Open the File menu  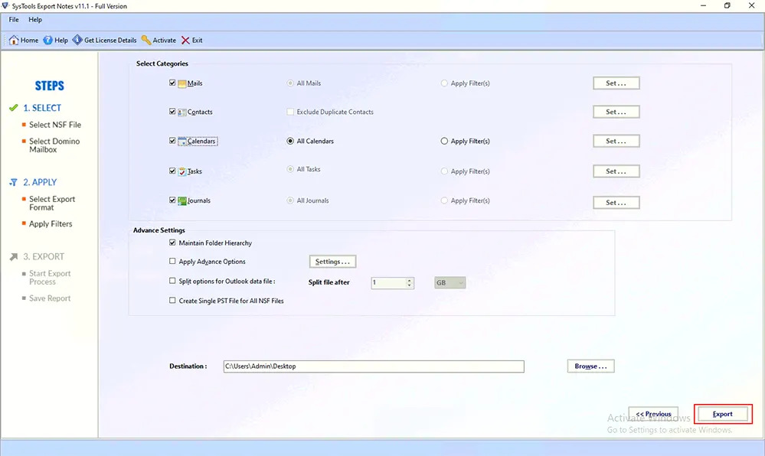pos(14,19)
